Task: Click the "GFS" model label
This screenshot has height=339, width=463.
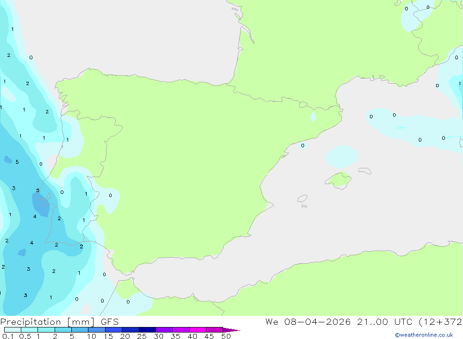Action: point(110,321)
